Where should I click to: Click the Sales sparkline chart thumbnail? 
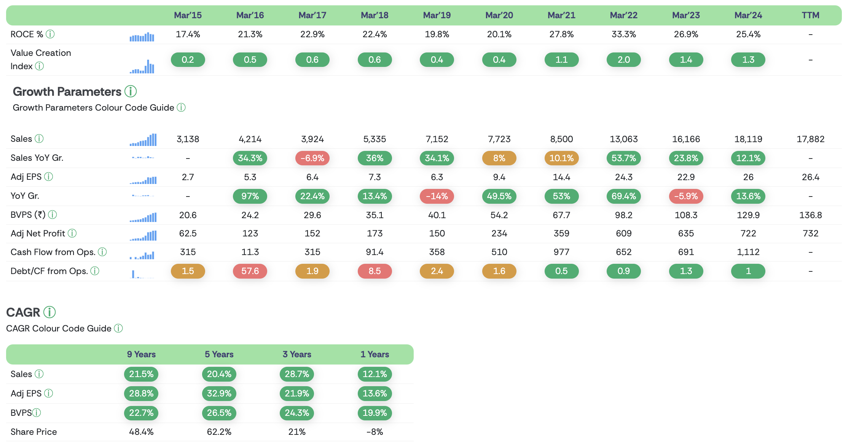[x=143, y=139]
